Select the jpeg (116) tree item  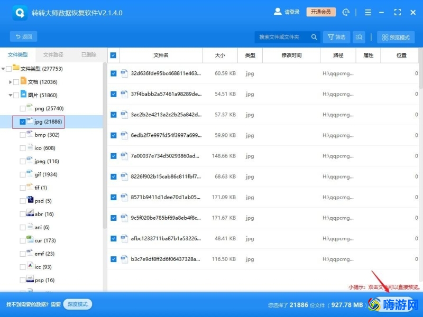pyautogui.click(x=47, y=161)
